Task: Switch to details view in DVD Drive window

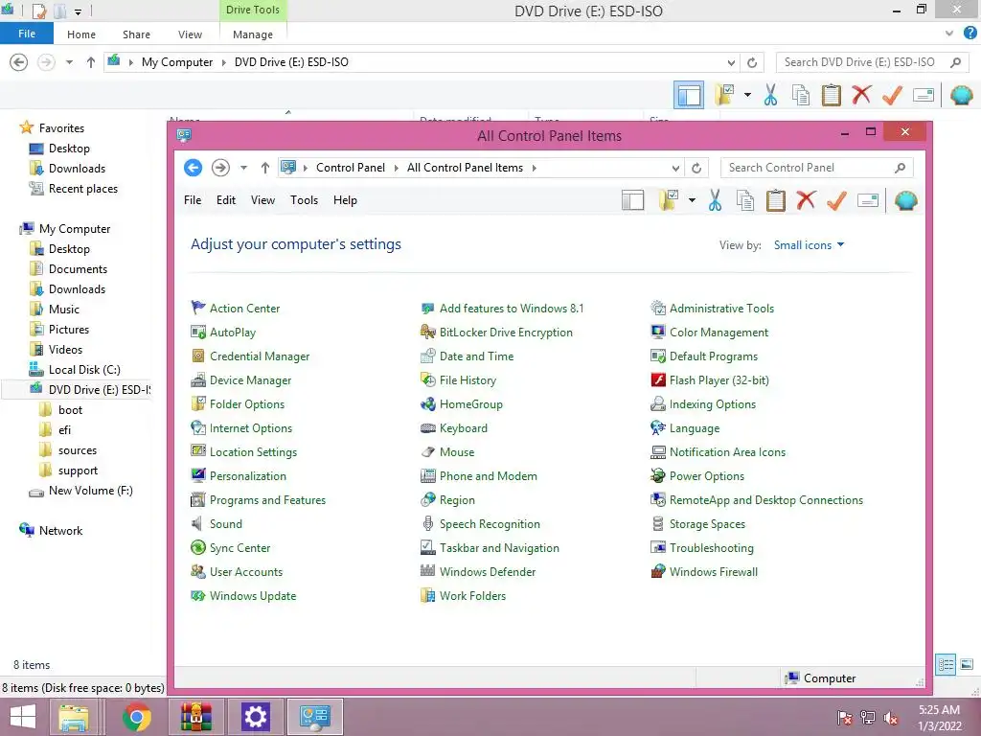Action: pyautogui.click(x=946, y=665)
